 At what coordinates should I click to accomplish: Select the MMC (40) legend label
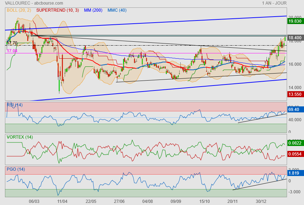pos(117,10)
